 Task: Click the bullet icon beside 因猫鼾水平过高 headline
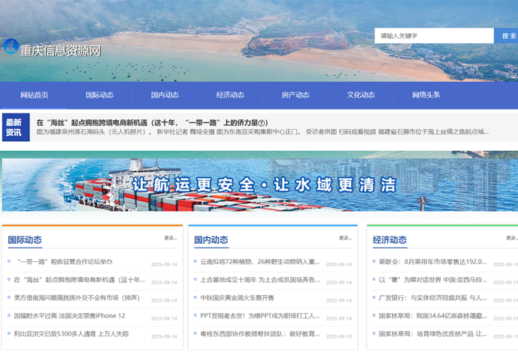(8, 316)
